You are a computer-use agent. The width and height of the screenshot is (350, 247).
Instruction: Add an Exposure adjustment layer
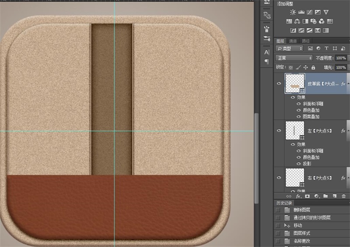point(318,12)
